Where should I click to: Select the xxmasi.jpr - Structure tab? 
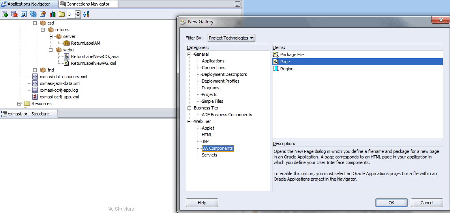(x=29, y=114)
